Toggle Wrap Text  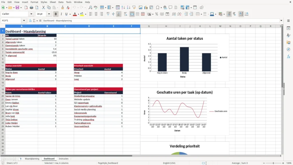pyautogui.click(x=125, y=14)
